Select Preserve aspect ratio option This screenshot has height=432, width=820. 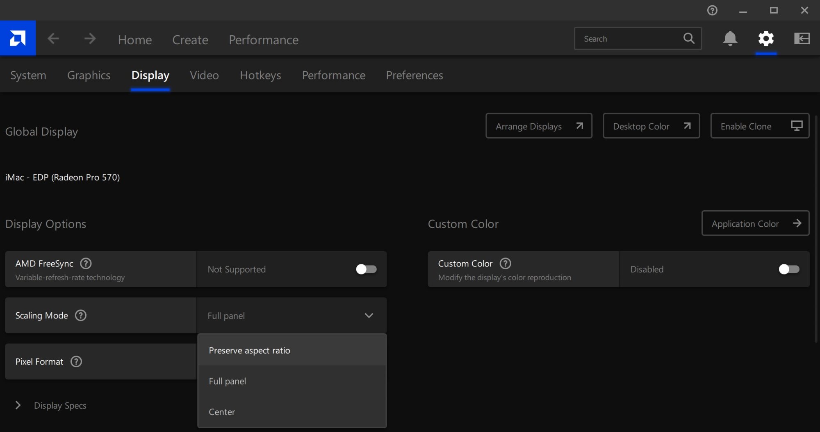click(x=292, y=350)
